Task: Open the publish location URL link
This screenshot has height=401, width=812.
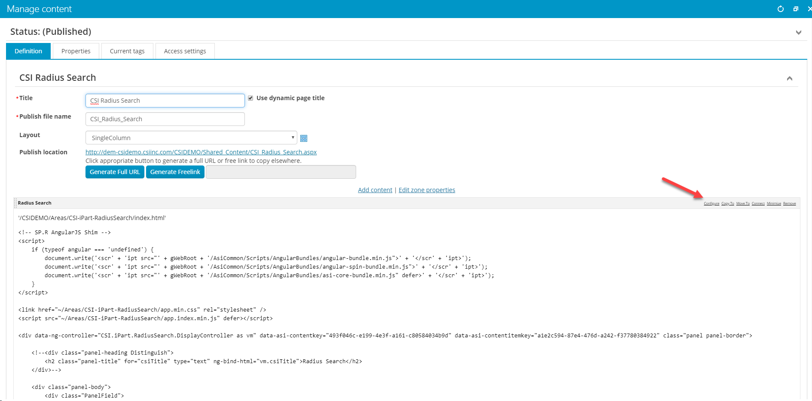Action: (201, 152)
